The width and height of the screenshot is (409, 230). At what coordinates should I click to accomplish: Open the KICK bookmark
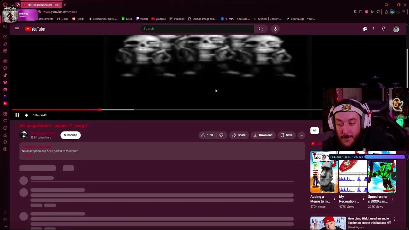click(x=127, y=19)
